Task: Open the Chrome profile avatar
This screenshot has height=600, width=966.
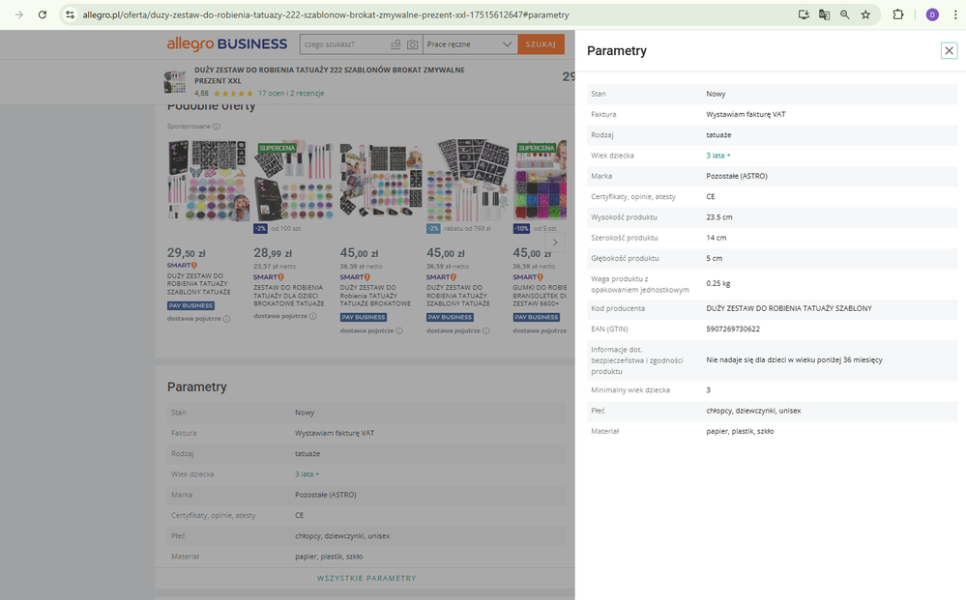Action: 931,15
